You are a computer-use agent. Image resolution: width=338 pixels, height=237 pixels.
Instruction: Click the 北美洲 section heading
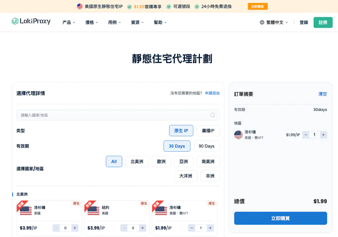[x=22, y=194]
